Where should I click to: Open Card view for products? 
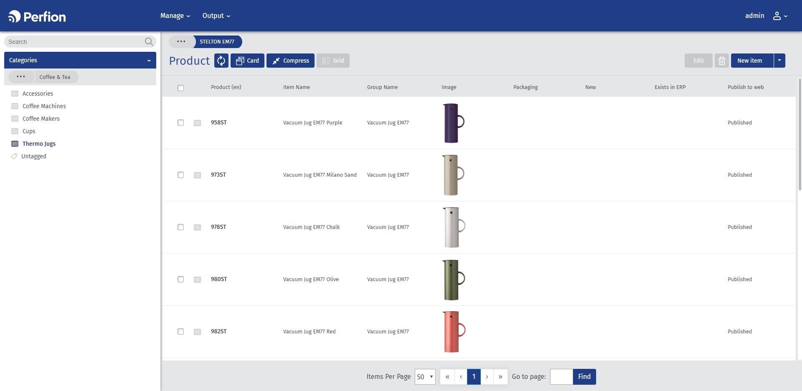click(247, 61)
